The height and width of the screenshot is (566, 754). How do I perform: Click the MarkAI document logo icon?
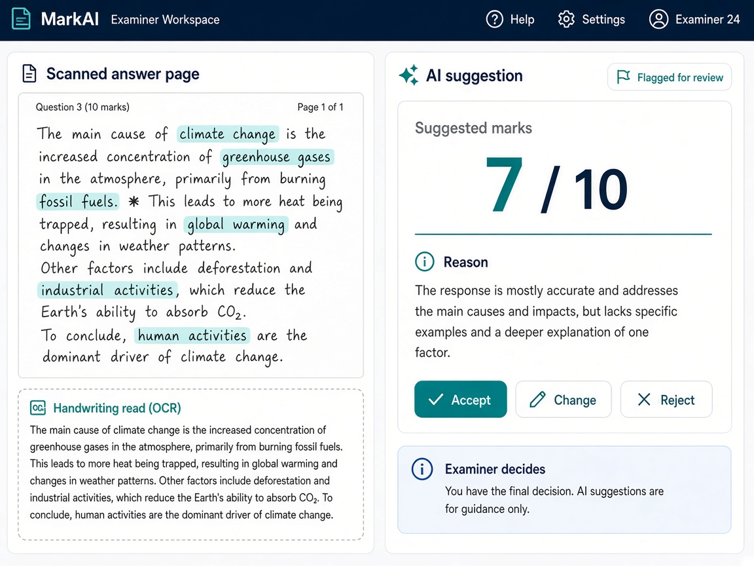pos(21,19)
